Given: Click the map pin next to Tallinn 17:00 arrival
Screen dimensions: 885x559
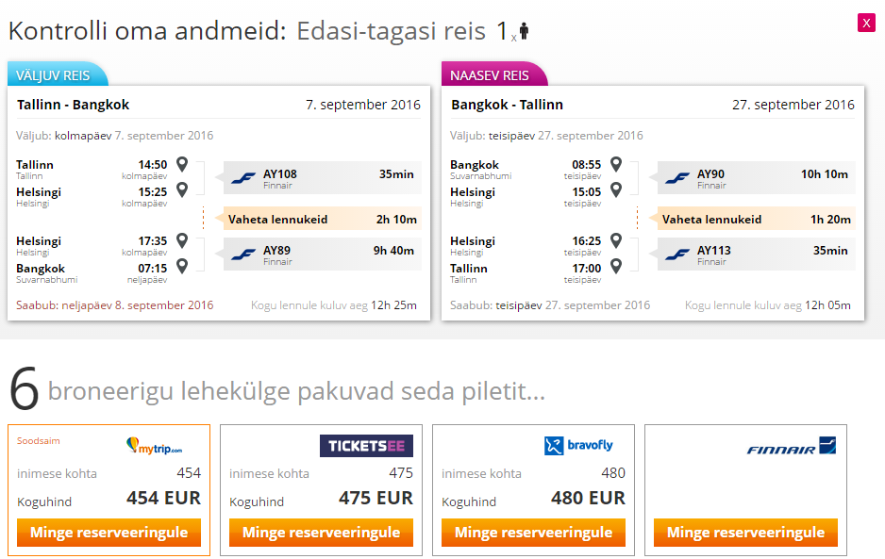Looking at the screenshot, I should pyautogui.click(x=616, y=266).
